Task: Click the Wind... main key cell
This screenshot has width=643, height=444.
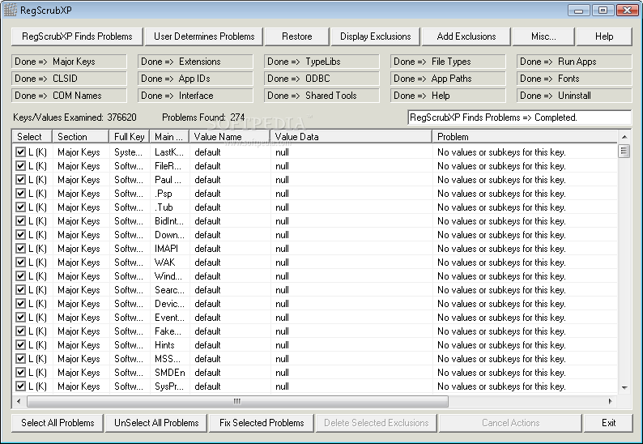Action: click(x=169, y=276)
